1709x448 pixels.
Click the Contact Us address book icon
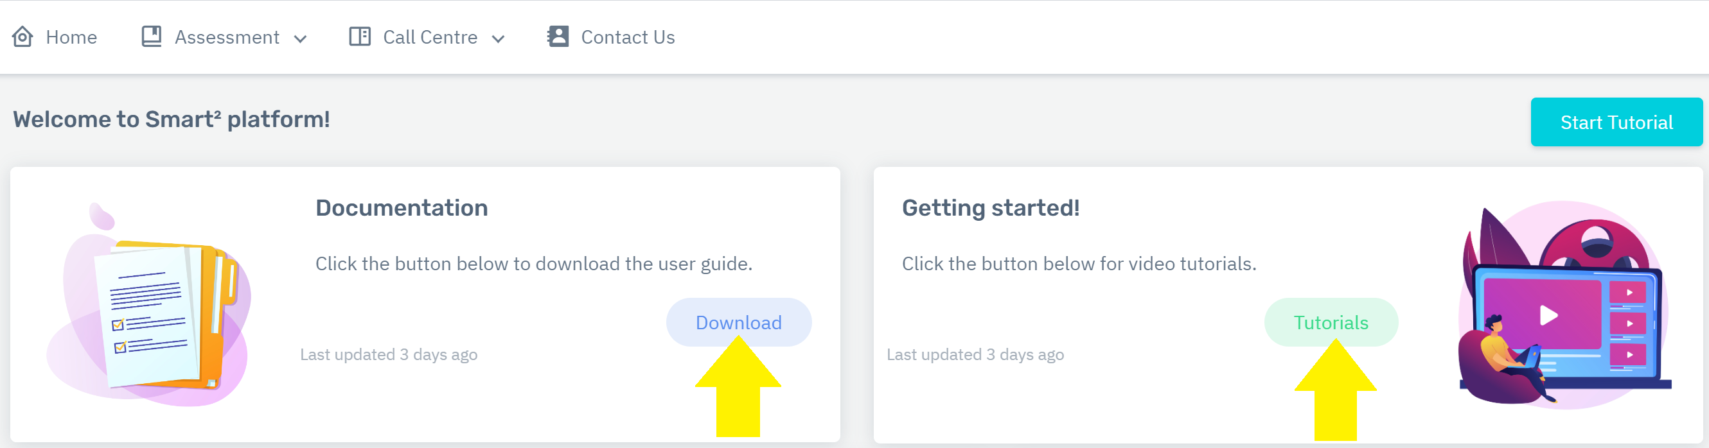[x=558, y=37]
